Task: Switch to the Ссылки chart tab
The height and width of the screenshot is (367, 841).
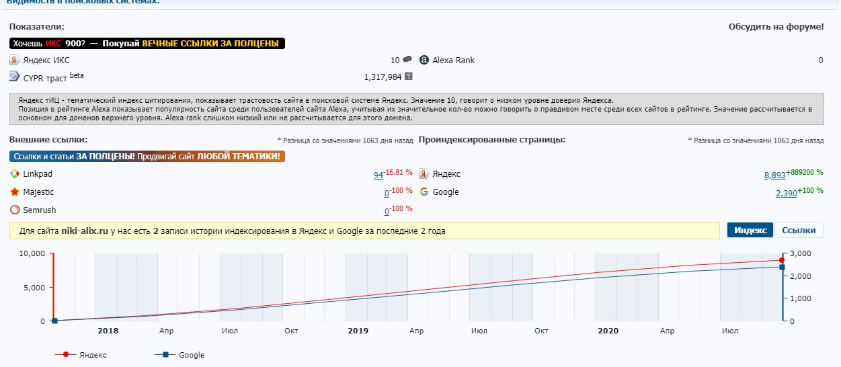Action: (x=799, y=230)
